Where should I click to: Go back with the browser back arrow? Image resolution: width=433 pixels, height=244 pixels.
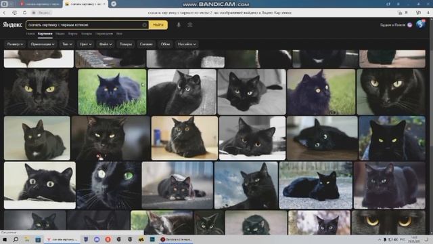point(5,13)
